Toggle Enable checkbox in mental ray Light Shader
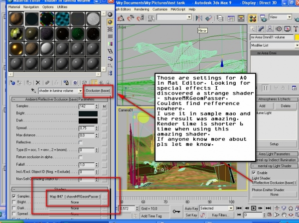 pos(254,173)
